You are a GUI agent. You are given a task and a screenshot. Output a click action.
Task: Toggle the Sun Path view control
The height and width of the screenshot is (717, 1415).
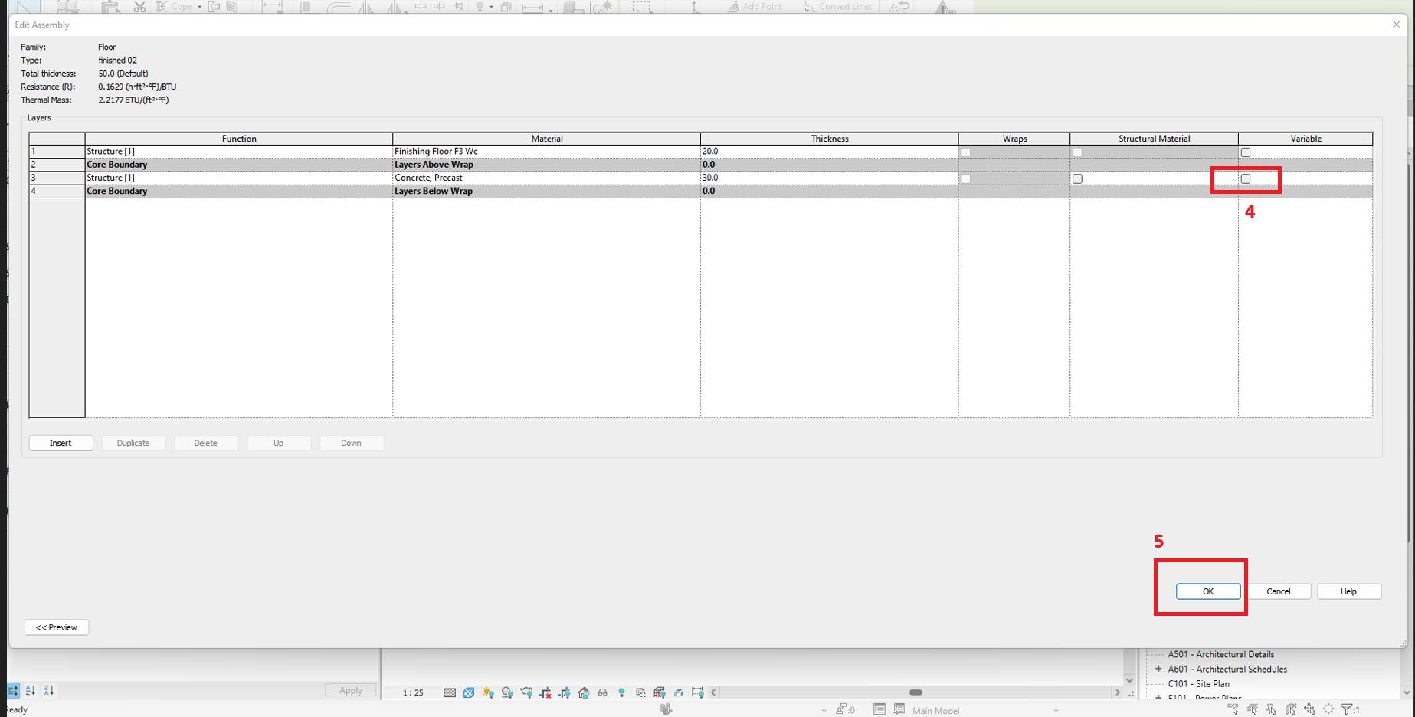click(488, 692)
